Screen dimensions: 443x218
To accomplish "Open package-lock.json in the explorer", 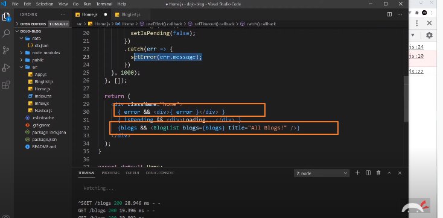I will point(49,132).
